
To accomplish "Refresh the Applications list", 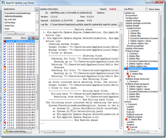I will click(37, 9).
